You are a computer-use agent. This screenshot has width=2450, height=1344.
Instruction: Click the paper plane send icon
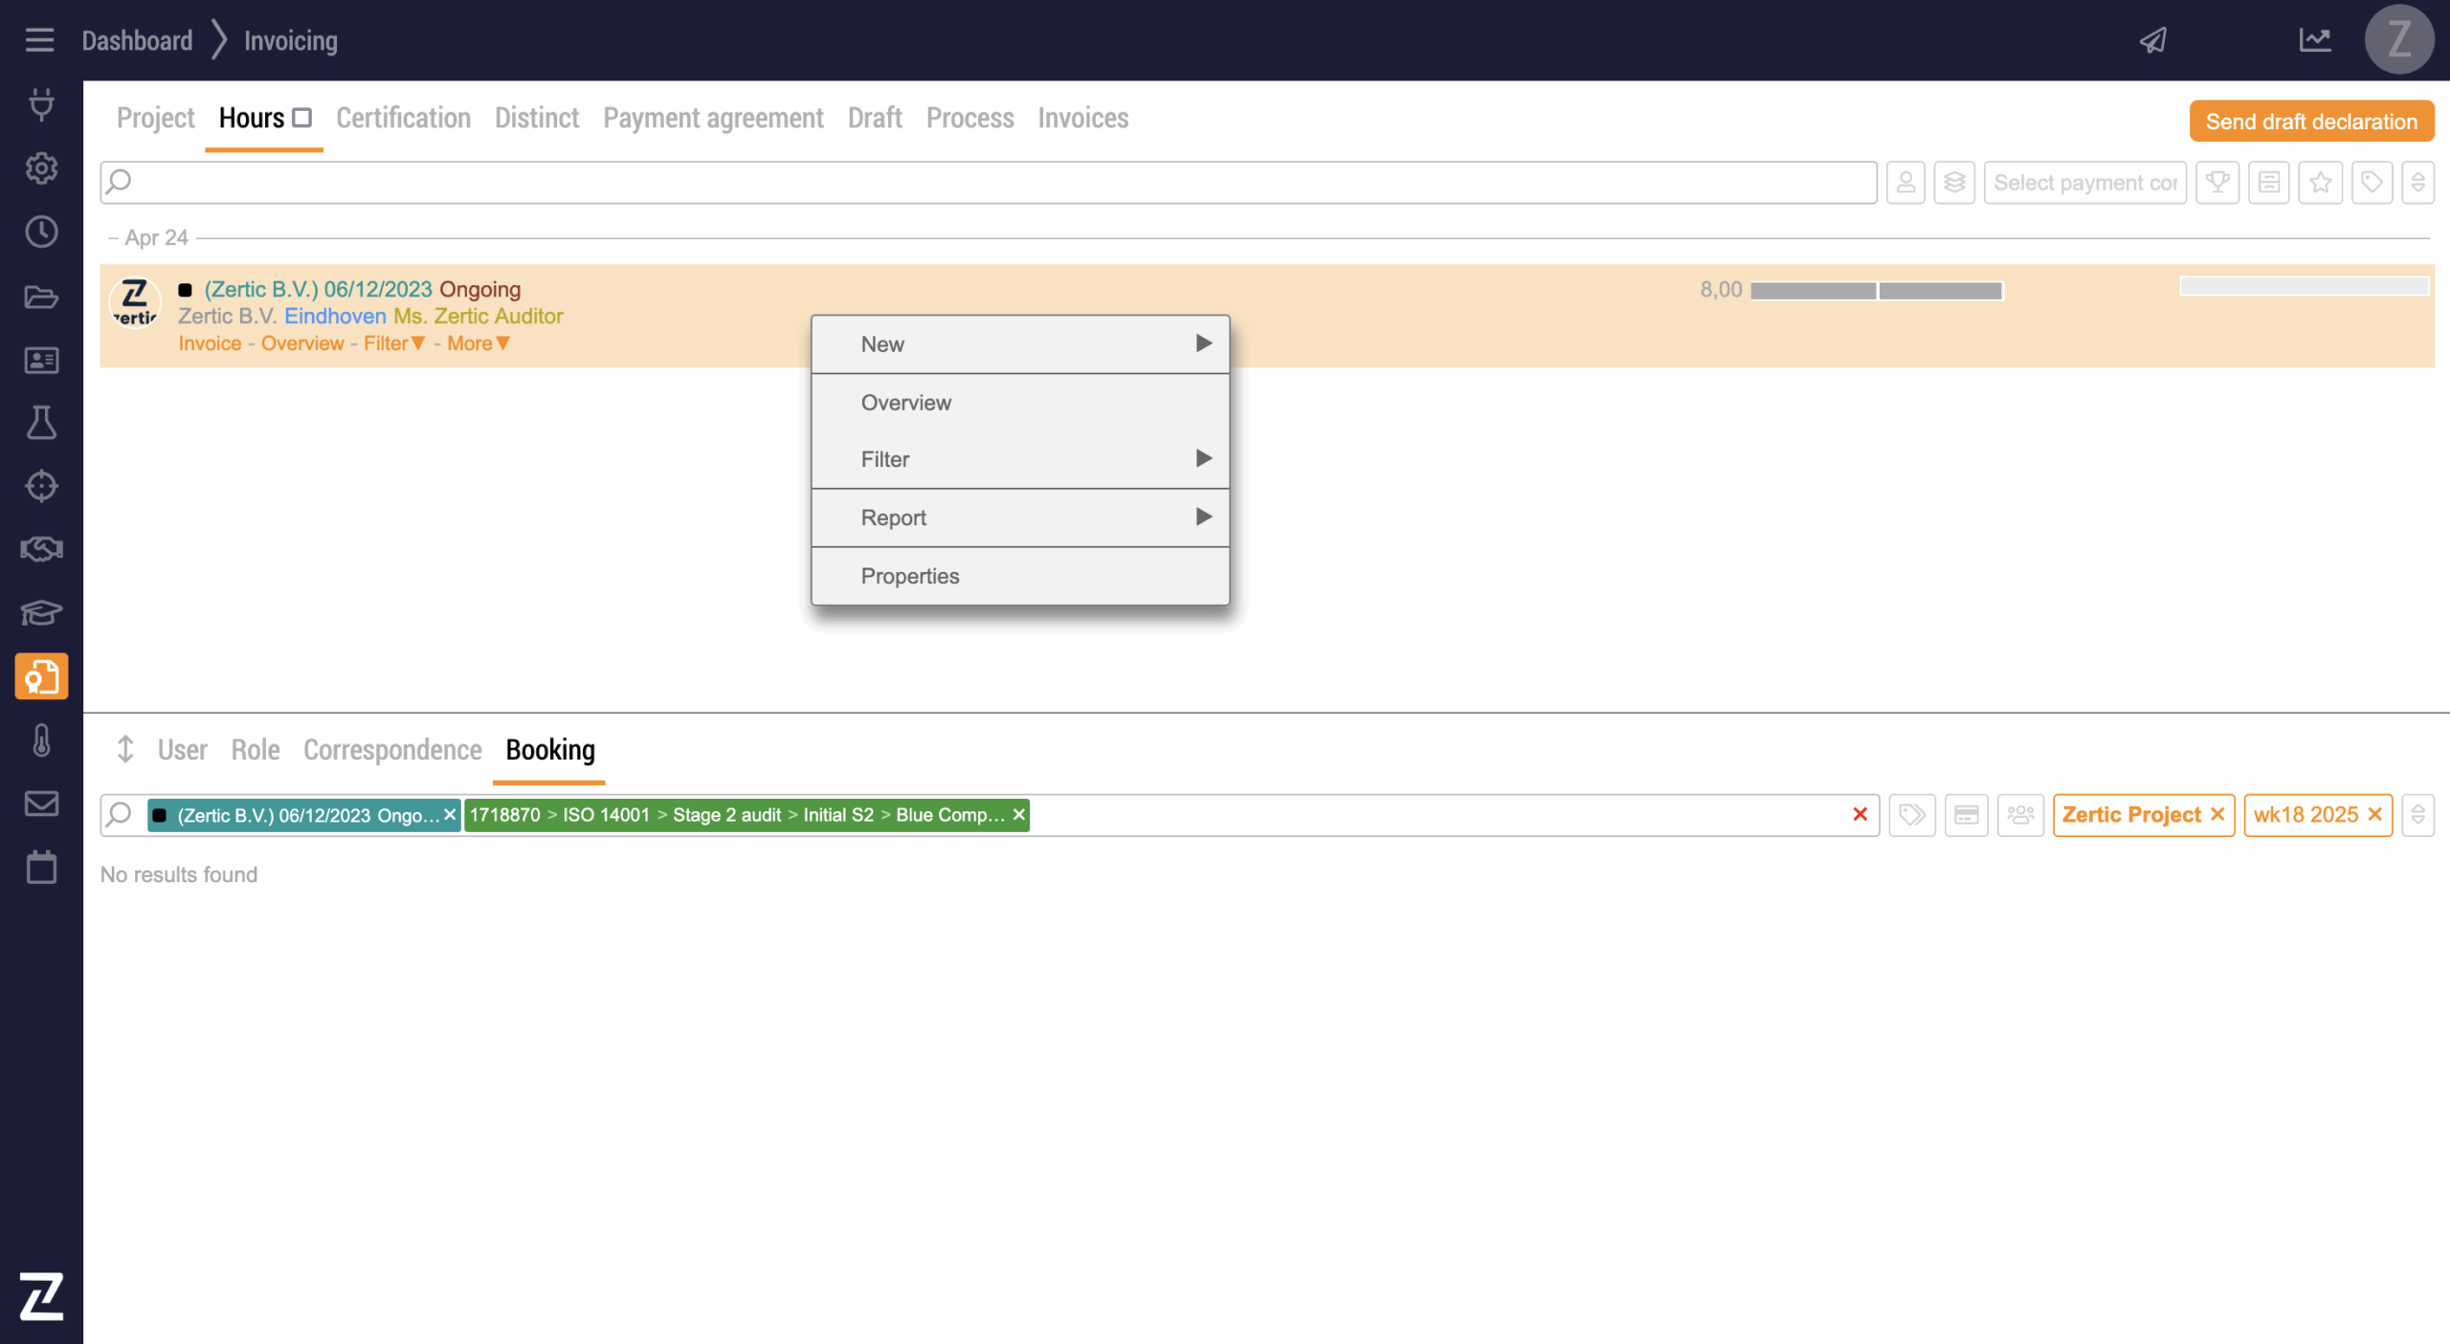pos(2153,40)
